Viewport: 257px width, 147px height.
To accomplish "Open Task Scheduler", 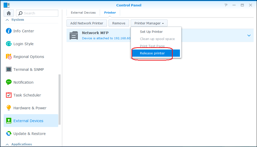I will (x=31, y=95).
